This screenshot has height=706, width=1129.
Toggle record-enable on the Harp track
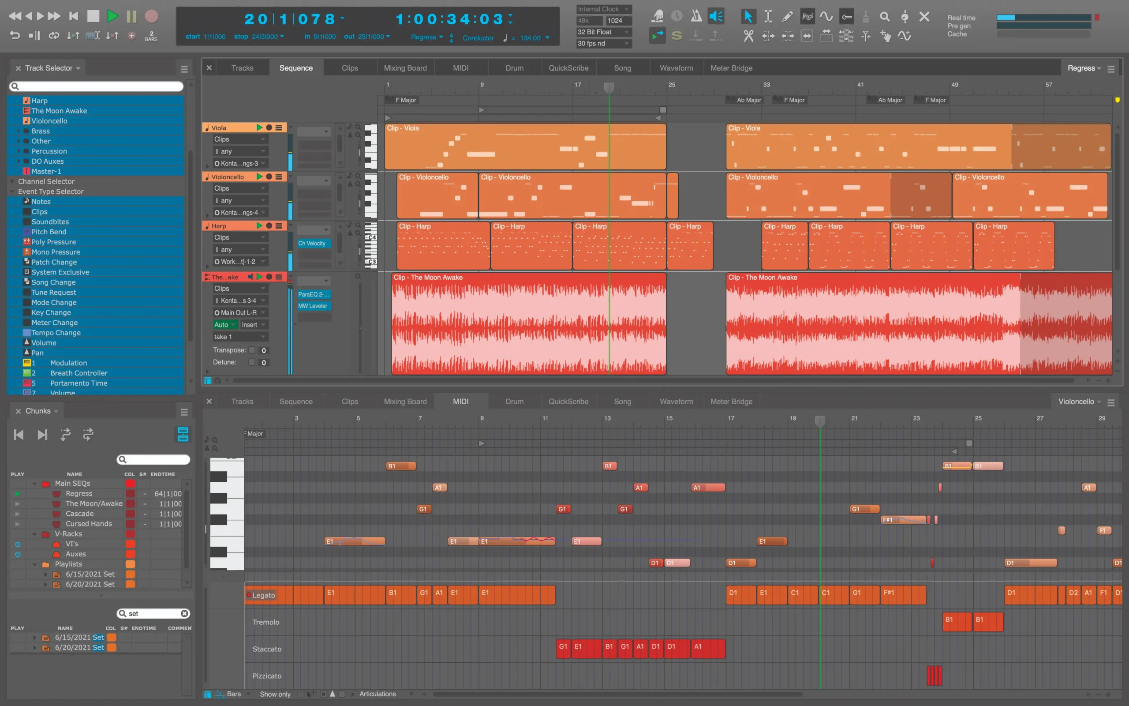pyautogui.click(x=269, y=225)
